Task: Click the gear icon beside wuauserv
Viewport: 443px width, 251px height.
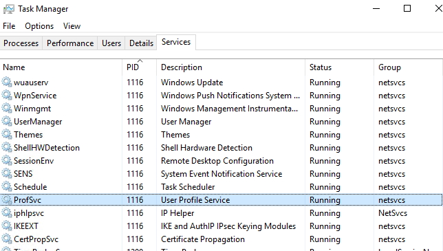Action: point(7,82)
